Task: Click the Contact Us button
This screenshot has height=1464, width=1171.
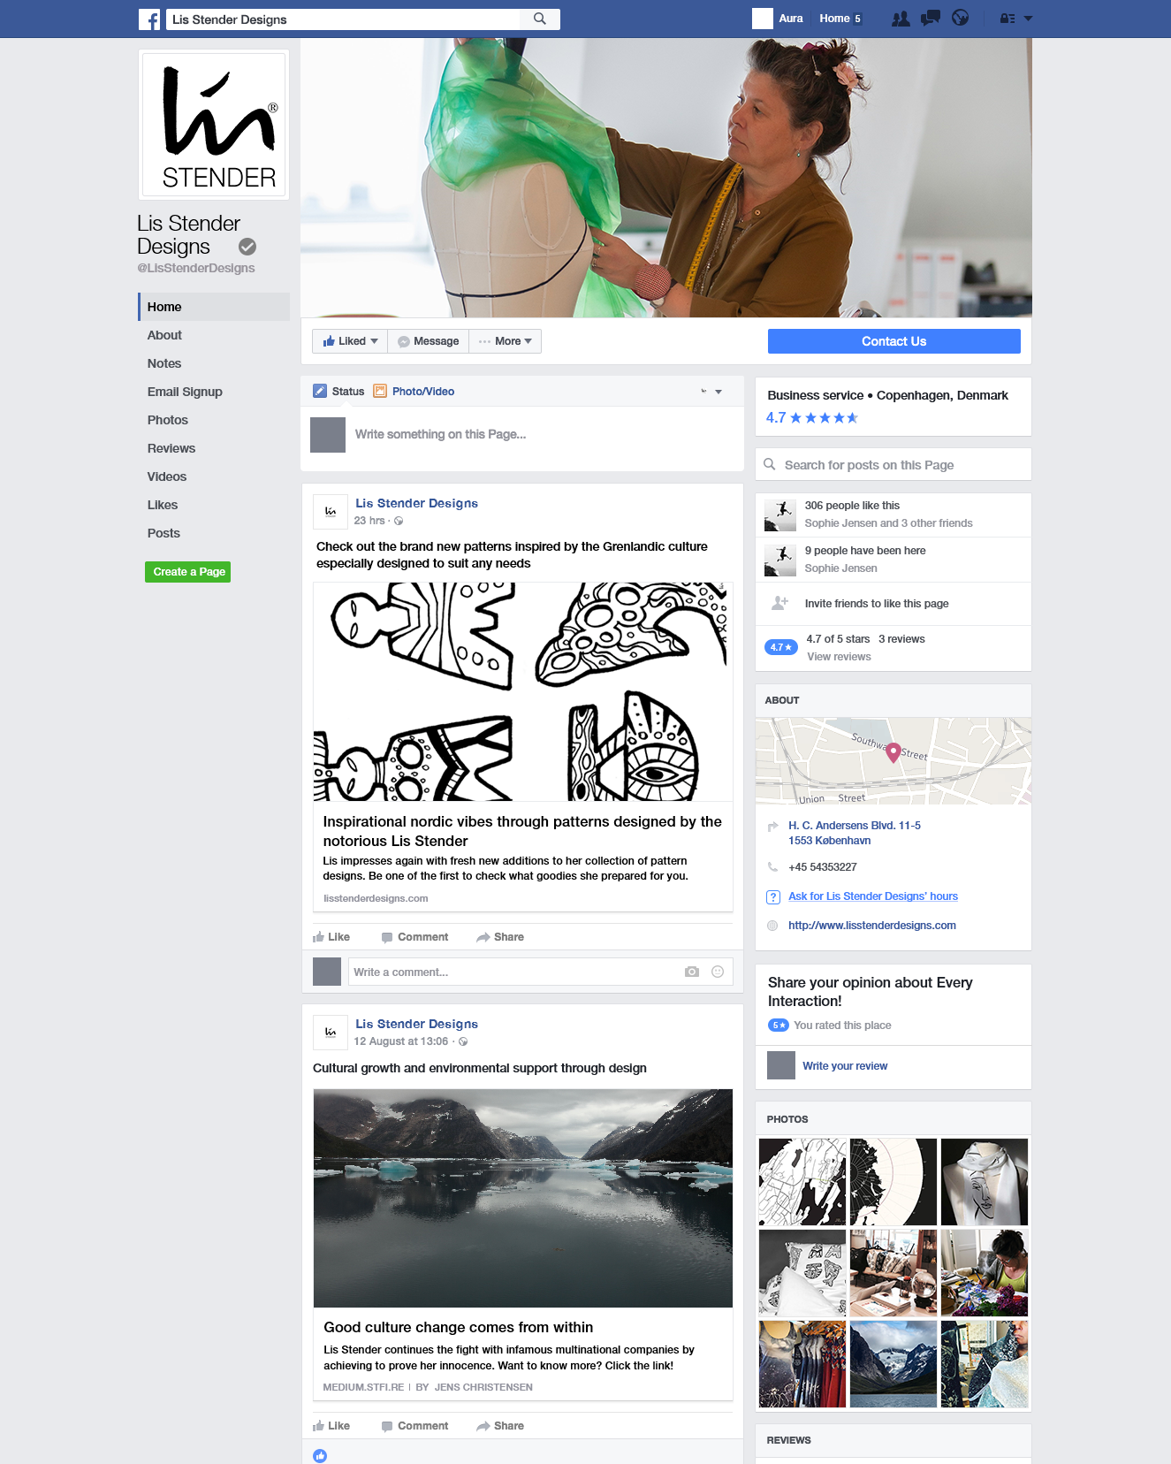Action: (894, 341)
